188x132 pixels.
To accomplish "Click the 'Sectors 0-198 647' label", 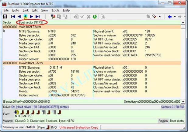I will coord(173,107).
